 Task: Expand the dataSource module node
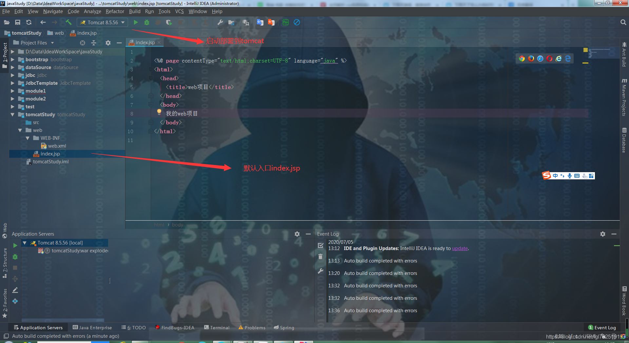(x=12, y=67)
